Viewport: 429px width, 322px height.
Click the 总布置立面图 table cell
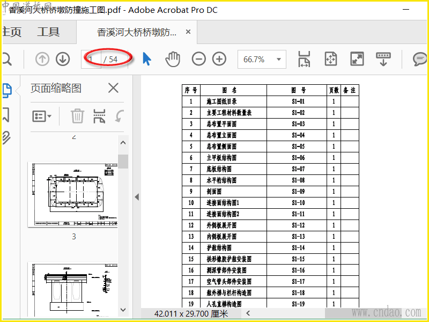(233, 135)
